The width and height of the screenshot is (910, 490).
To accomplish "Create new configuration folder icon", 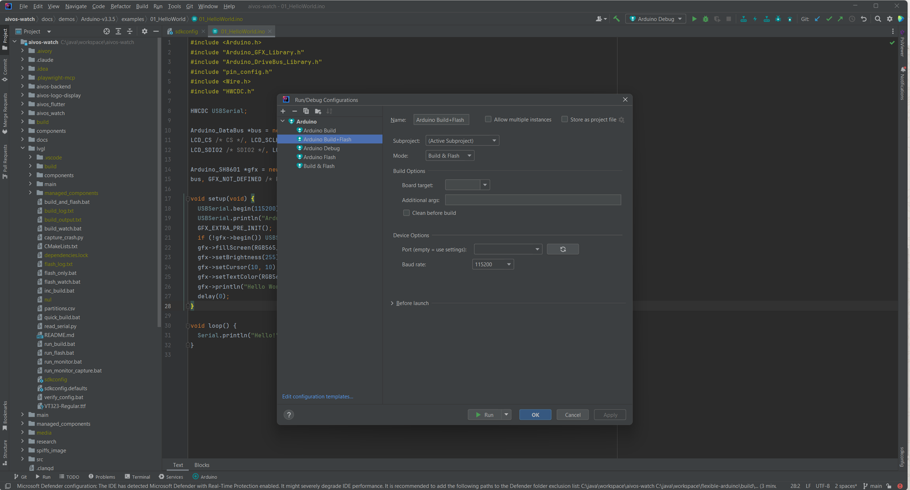I will 318,111.
